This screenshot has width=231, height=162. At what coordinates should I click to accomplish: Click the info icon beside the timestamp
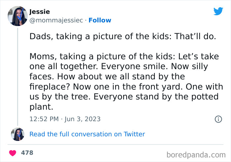pos(218,119)
